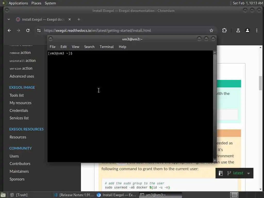Screen dimensions: 264x198
Task: Expand the tab search dropdown
Action: point(9,19)
